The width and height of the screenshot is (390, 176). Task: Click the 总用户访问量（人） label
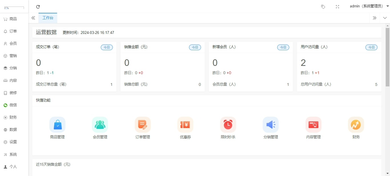(x=316, y=84)
